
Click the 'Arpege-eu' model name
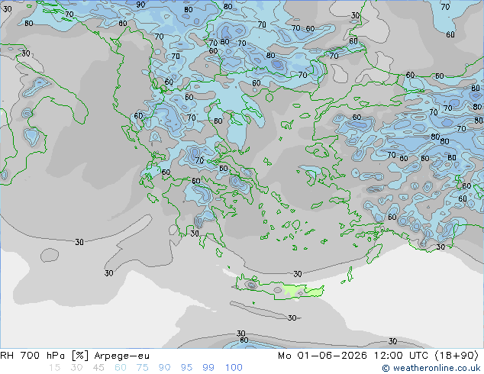[x=121, y=356]
